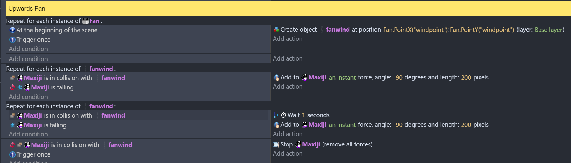Click the Stop Maxiji action icon
Viewport: 571px width, 163px height.
(x=276, y=144)
